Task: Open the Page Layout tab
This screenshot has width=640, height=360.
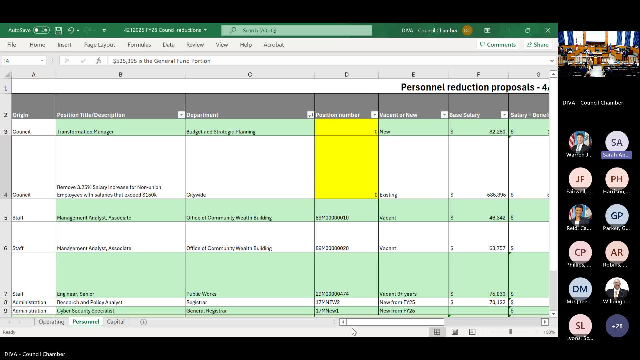Action: pyautogui.click(x=99, y=45)
